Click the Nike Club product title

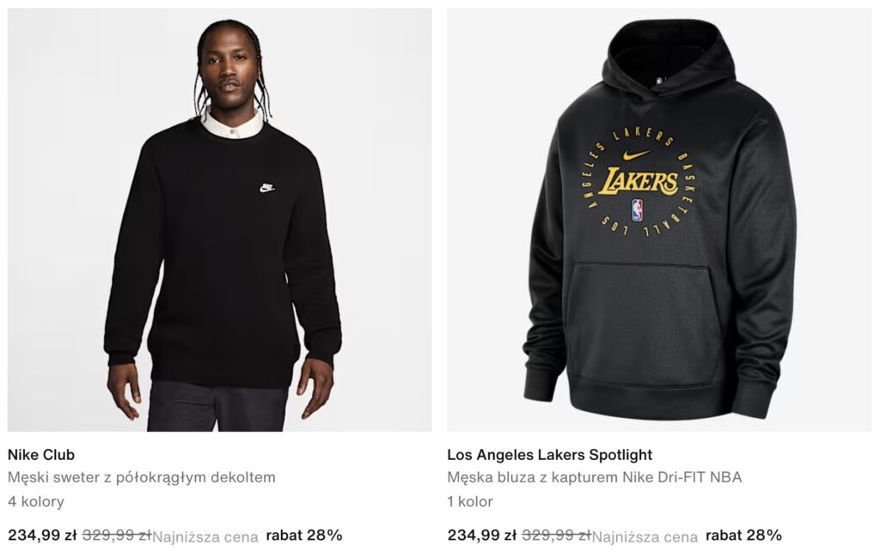click(x=41, y=455)
